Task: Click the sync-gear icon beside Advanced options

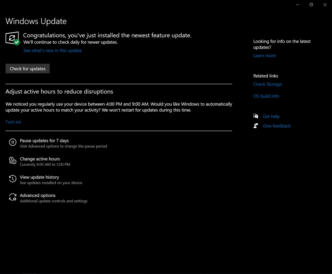Action: 13,197
